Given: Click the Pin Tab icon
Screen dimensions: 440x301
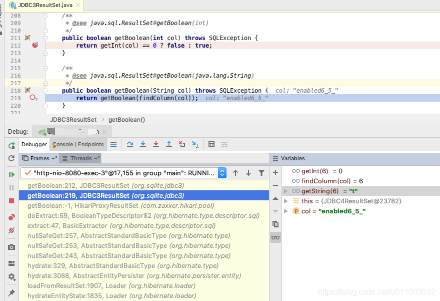Looking at the screenshot, I should (x=11, y=293).
